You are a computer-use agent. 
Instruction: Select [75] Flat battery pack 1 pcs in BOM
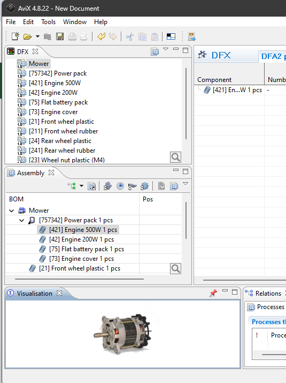click(87, 249)
